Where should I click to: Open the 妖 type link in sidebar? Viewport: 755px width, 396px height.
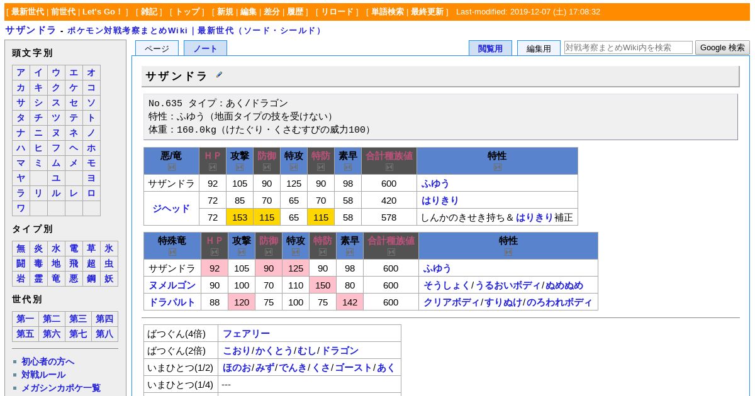point(109,278)
